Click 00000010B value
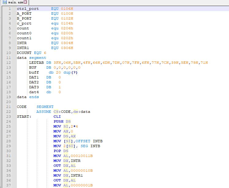Screen dimensions: 229x188 [x=82, y=171]
